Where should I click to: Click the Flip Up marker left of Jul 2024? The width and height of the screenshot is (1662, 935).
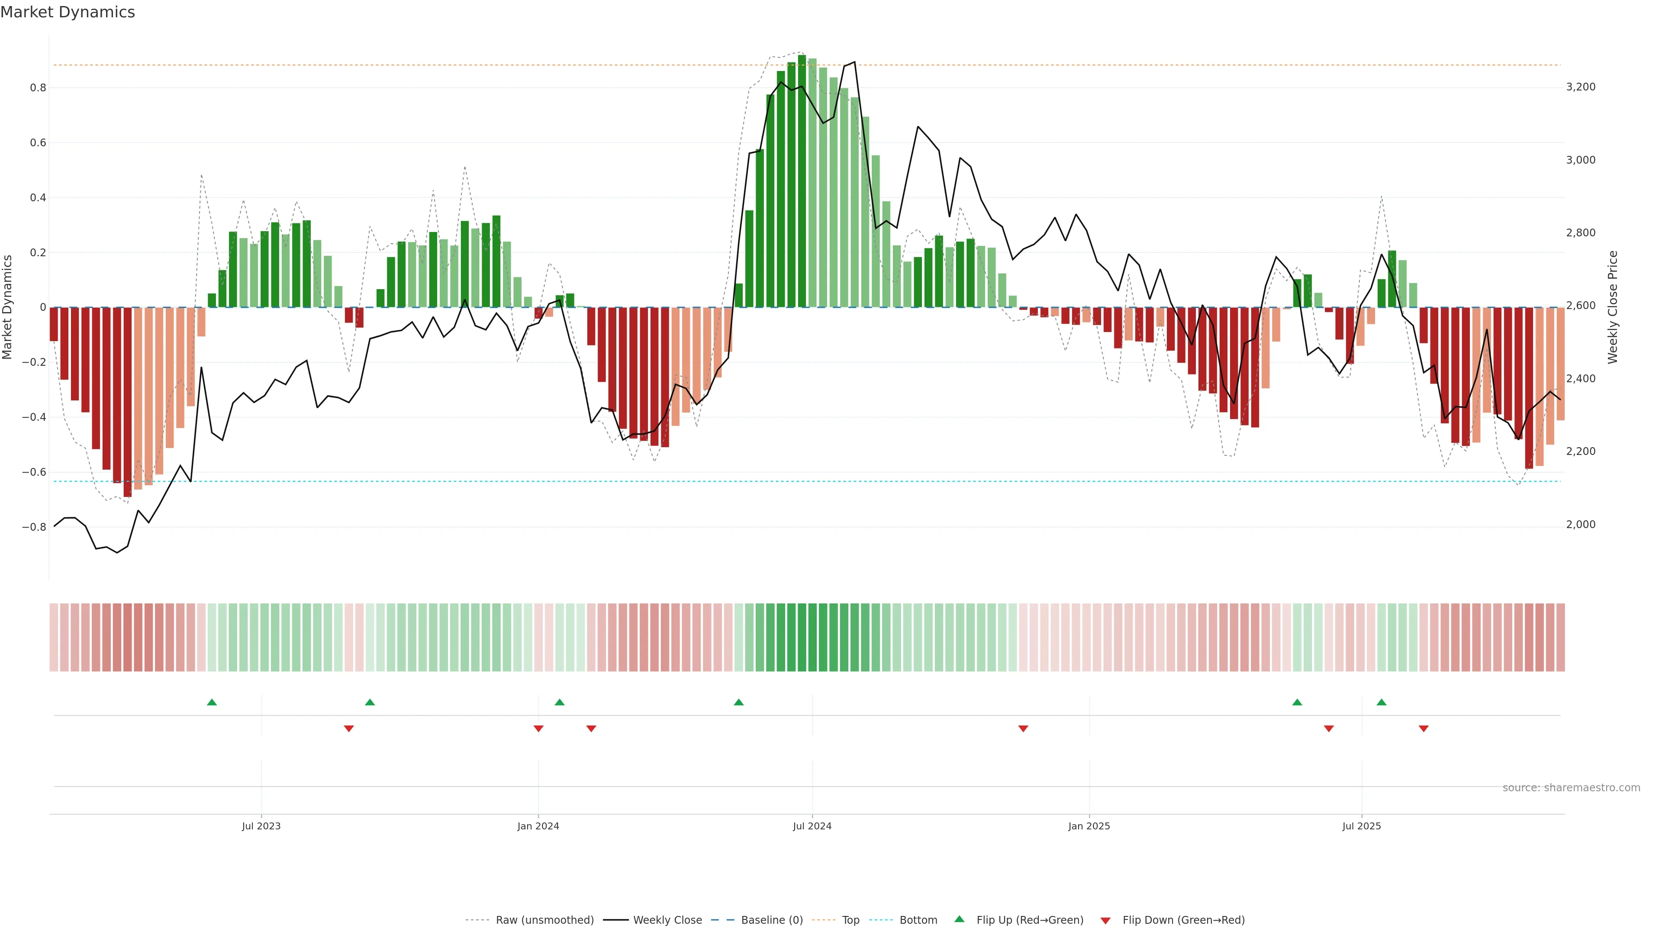(739, 702)
